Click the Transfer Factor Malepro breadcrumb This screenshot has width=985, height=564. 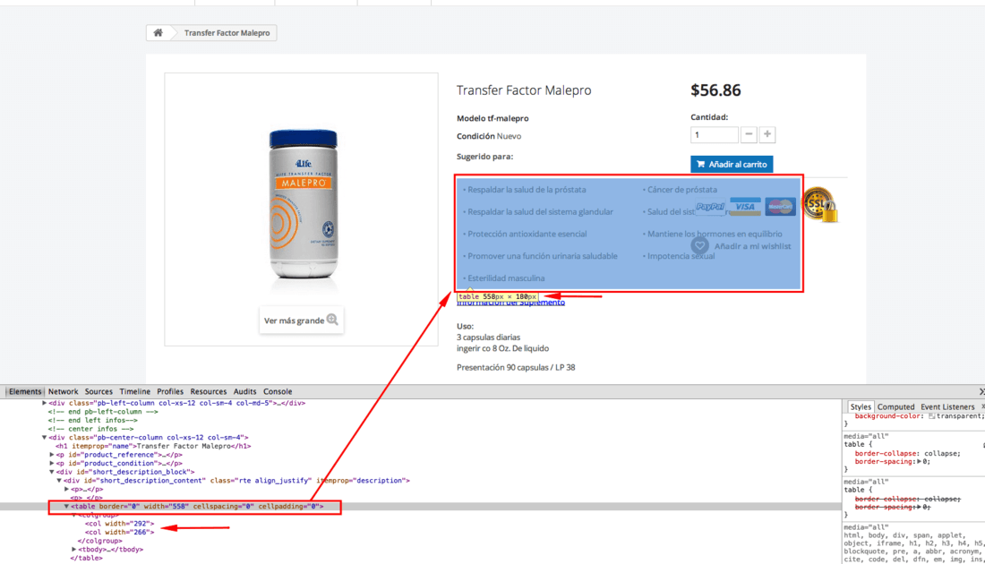[x=227, y=32]
